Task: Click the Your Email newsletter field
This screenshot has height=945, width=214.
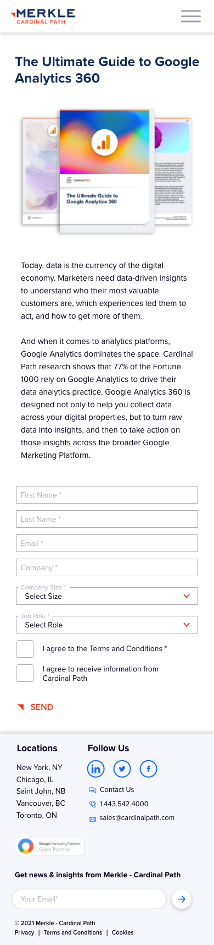Action: 89,899
